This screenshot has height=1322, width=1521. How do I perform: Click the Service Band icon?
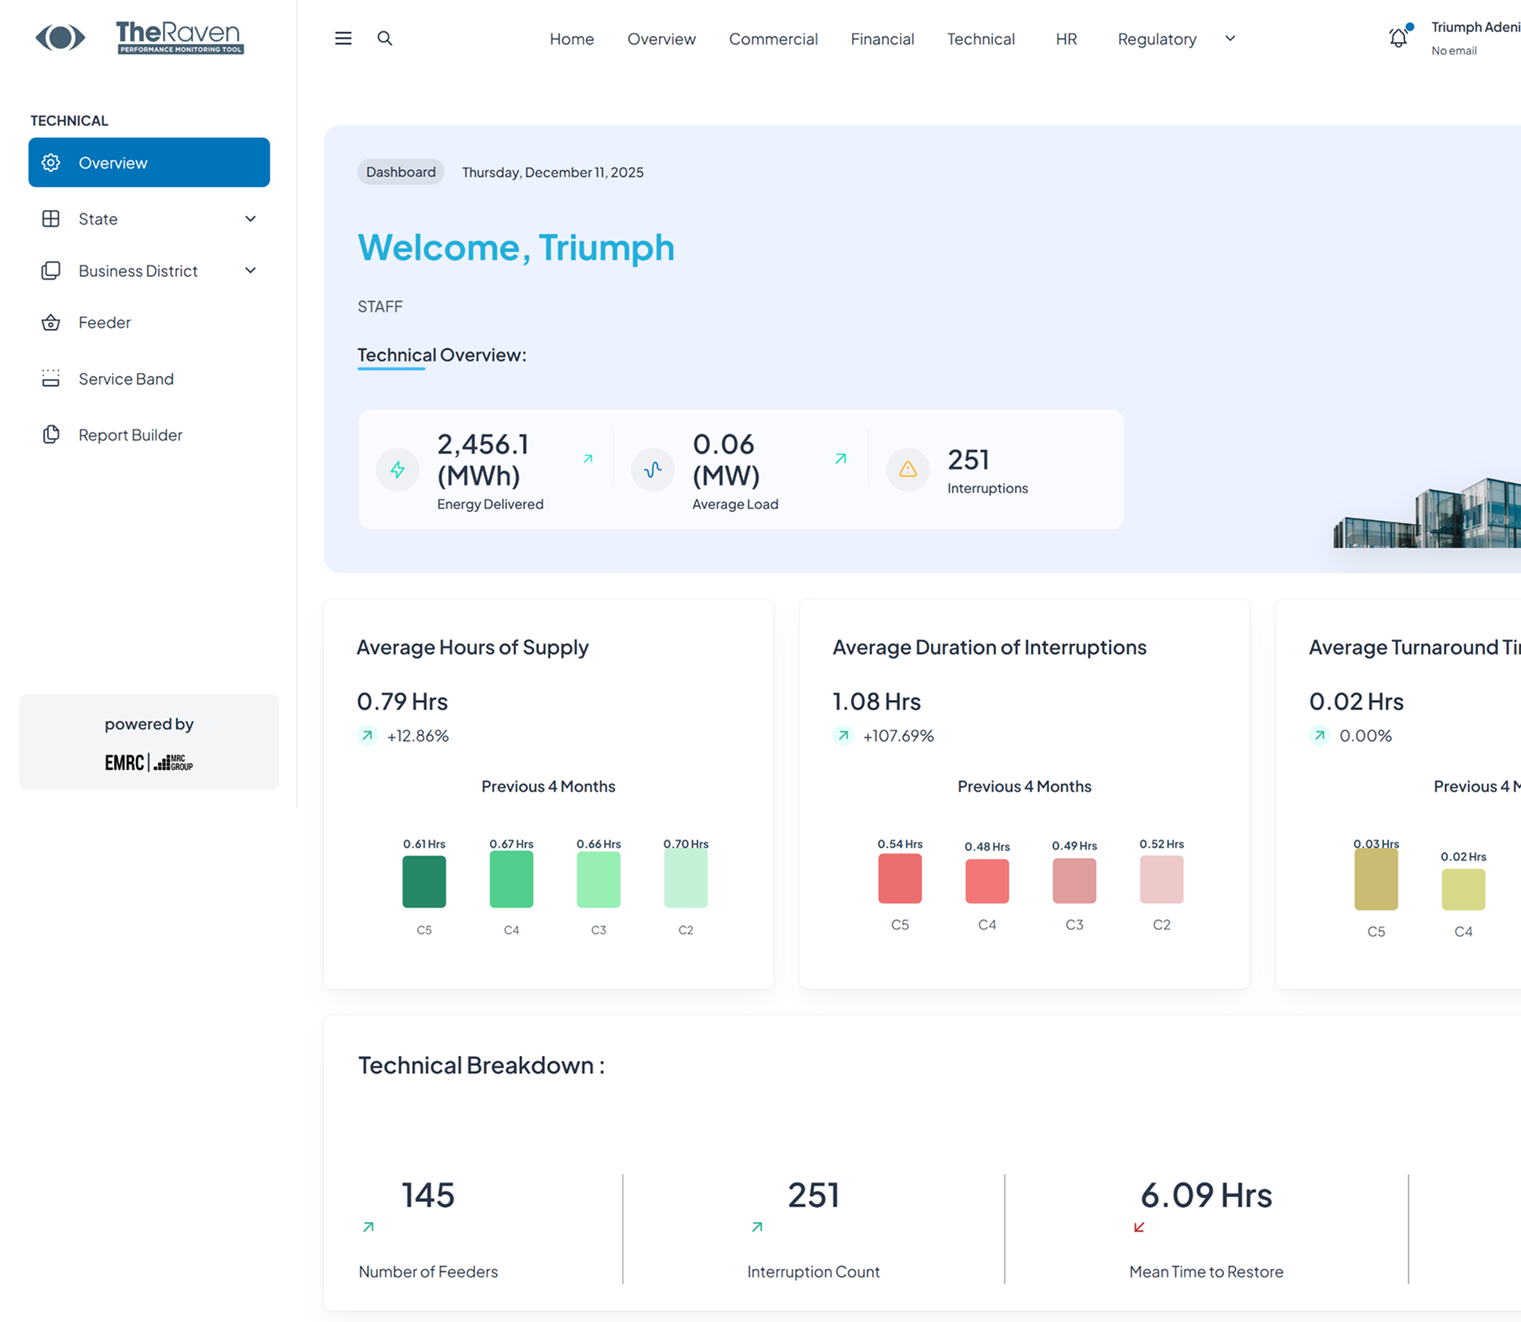(x=51, y=379)
